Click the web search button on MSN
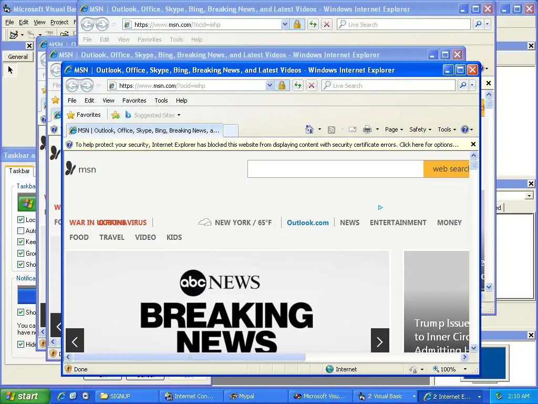This screenshot has height=404, width=538. coord(446,169)
